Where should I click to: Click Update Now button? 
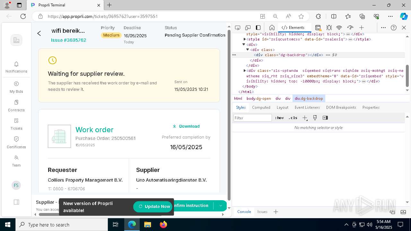coord(153,207)
